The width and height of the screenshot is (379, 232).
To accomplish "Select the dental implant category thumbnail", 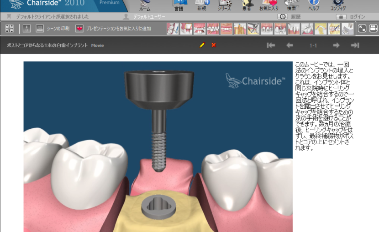I will click(x=280, y=29).
